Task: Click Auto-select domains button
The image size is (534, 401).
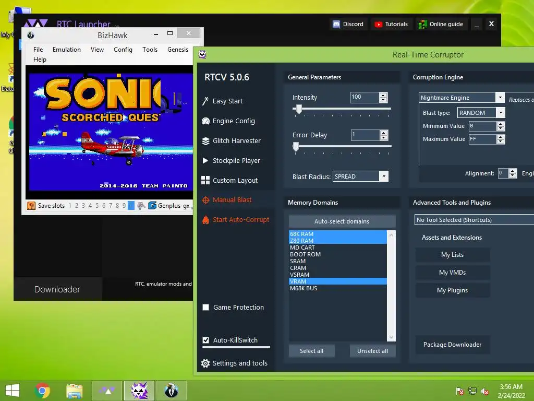Action: click(x=342, y=221)
